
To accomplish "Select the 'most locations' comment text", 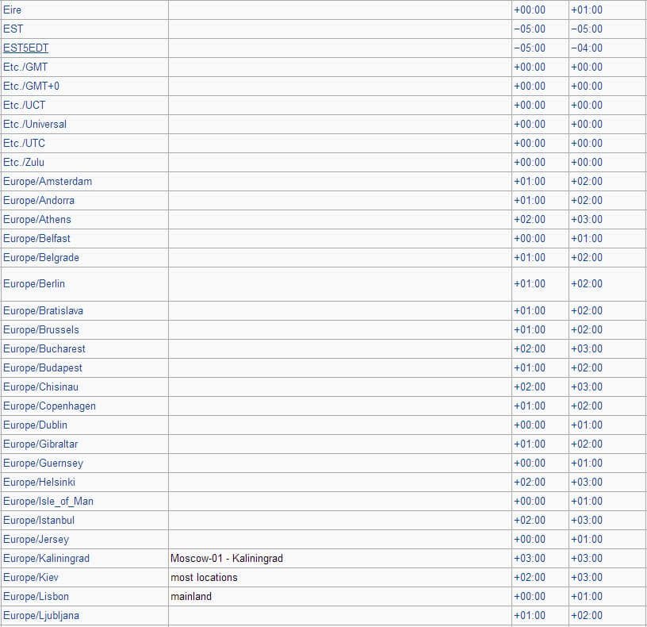I will click(x=205, y=578).
